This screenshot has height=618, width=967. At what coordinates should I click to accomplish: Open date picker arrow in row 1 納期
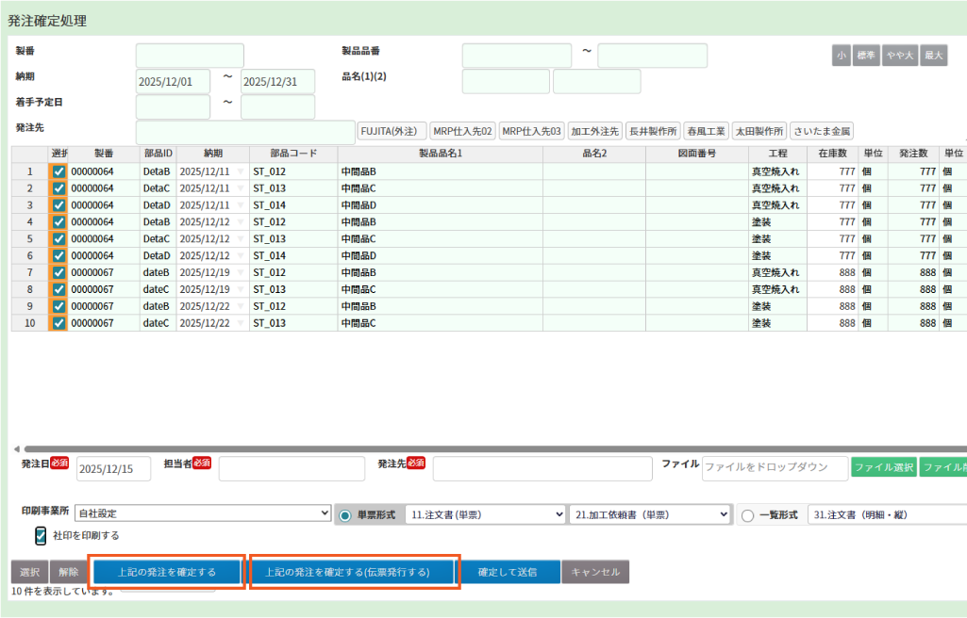click(x=240, y=171)
